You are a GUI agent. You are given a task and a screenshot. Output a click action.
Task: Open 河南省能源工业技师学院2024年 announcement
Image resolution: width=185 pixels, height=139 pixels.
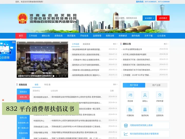click(76, 127)
